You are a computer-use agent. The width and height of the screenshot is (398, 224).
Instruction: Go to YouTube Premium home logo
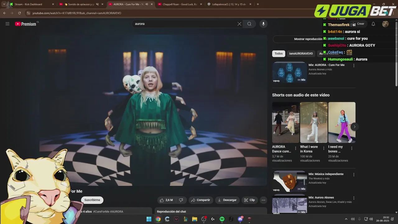pyautogui.click(x=25, y=24)
